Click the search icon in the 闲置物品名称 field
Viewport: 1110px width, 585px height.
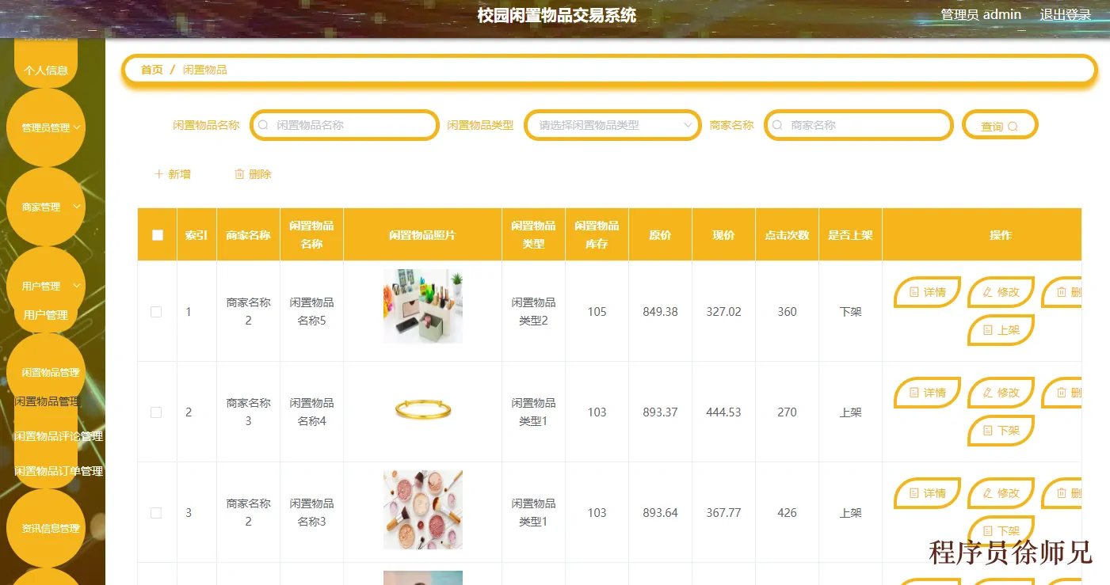point(264,125)
